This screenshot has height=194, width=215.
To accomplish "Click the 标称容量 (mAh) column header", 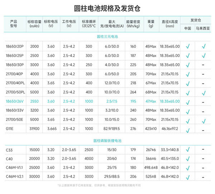I will (x=34, y=24).
